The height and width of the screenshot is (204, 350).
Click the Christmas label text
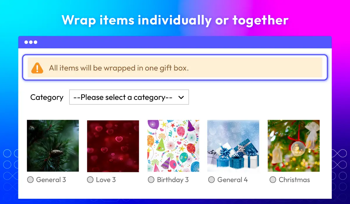point(294,180)
